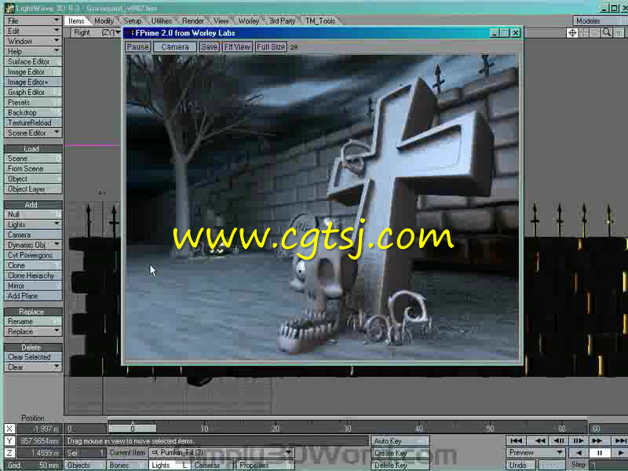Jump to the first frame
The image size is (628, 471).
coord(517,440)
